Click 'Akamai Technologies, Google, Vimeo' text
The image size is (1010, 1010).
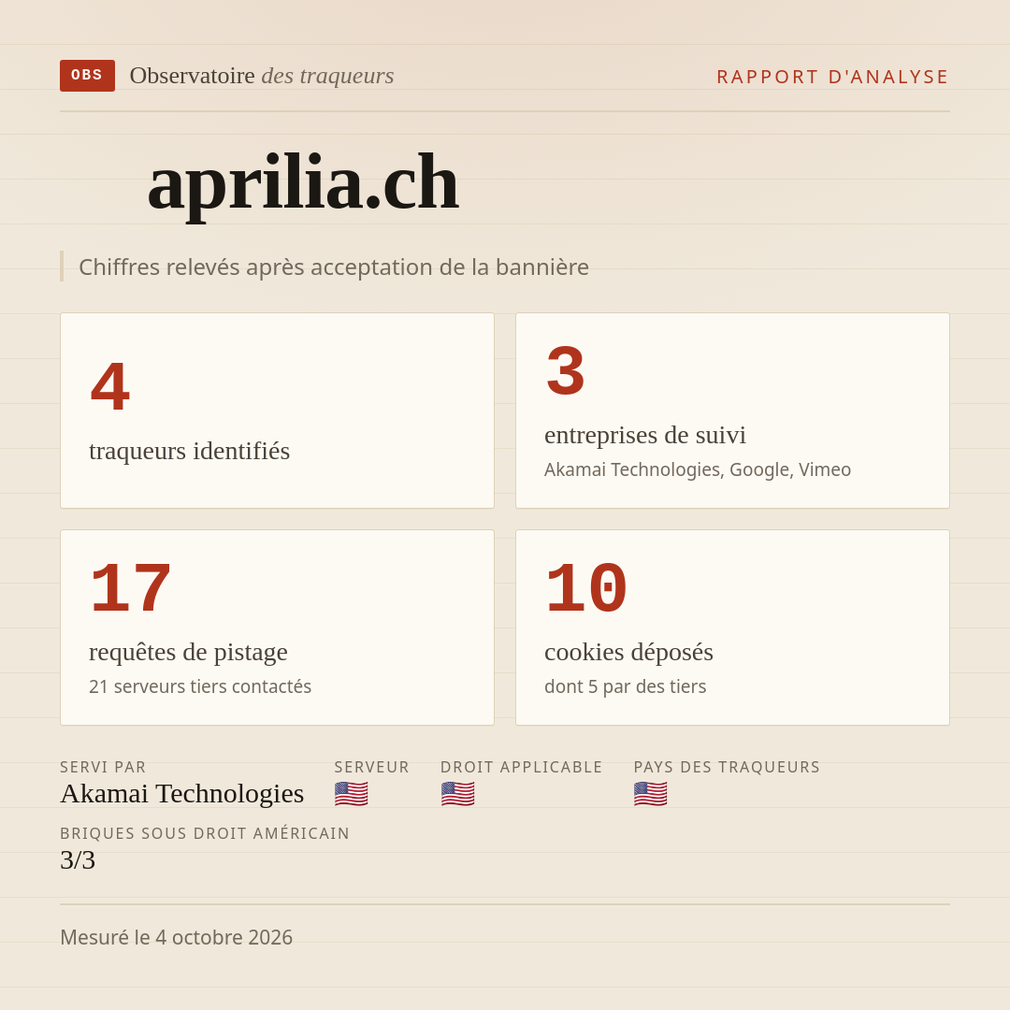point(698,469)
